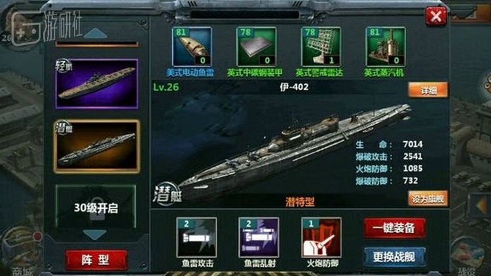
Task: Tap the 英式蒸汽机 steam engine slot
Action: pyautogui.click(x=386, y=46)
